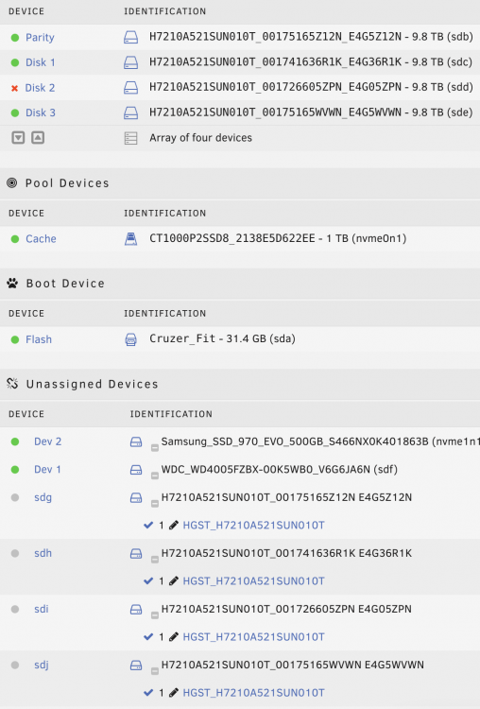The width and height of the screenshot is (480, 709).
Task: Click the pencil rename icon under sdj
Action: point(174,693)
